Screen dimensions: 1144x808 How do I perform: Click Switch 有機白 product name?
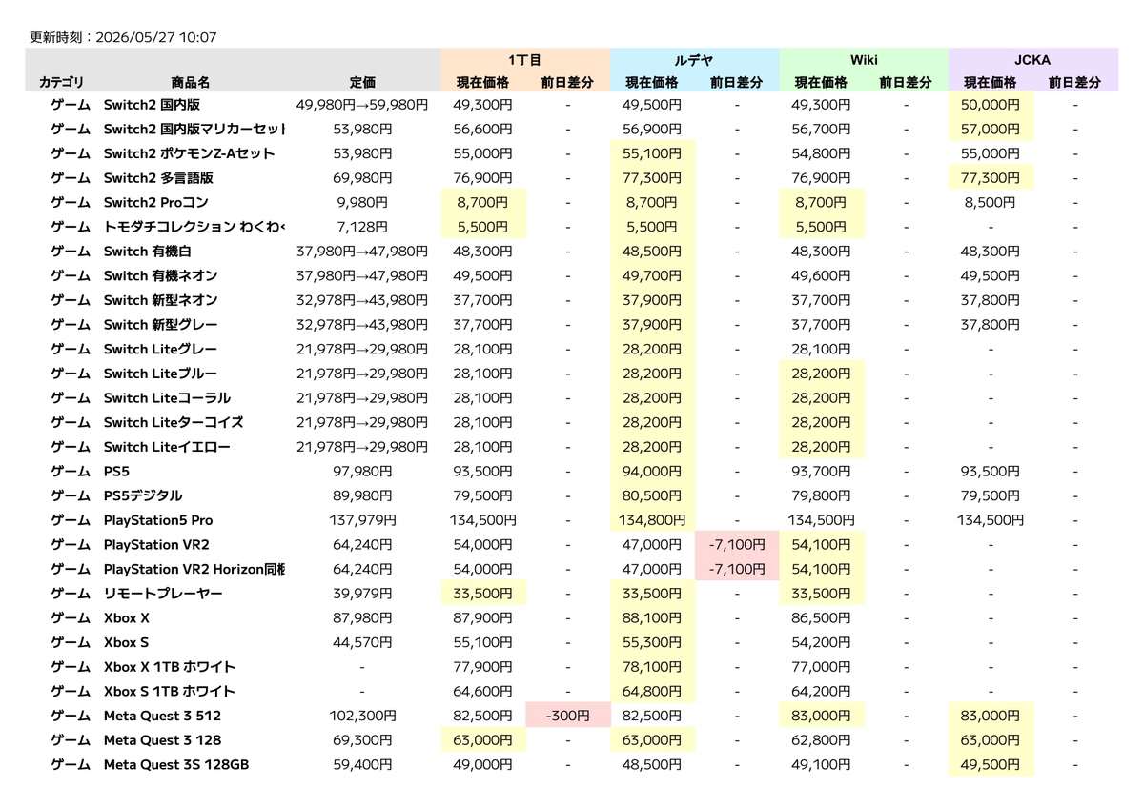click(x=148, y=252)
